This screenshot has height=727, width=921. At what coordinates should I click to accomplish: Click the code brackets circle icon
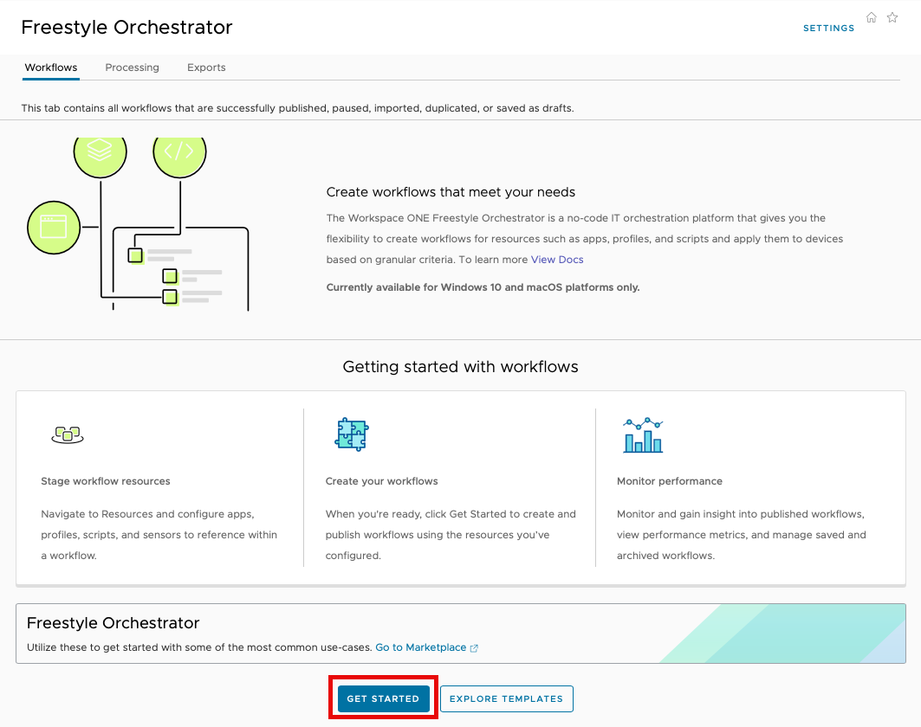pyautogui.click(x=179, y=152)
